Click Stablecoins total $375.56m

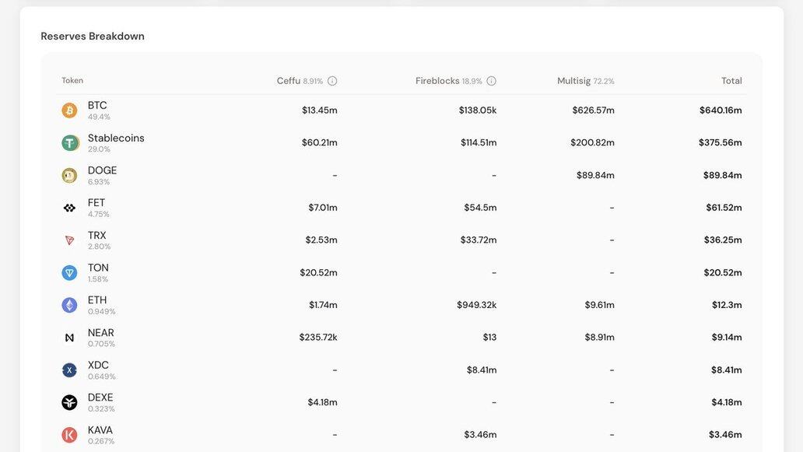pyautogui.click(x=720, y=143)
